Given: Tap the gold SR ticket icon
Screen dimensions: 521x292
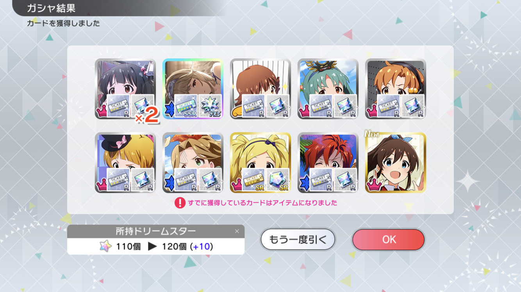Looking at the screenshot, I should (253, 179).
